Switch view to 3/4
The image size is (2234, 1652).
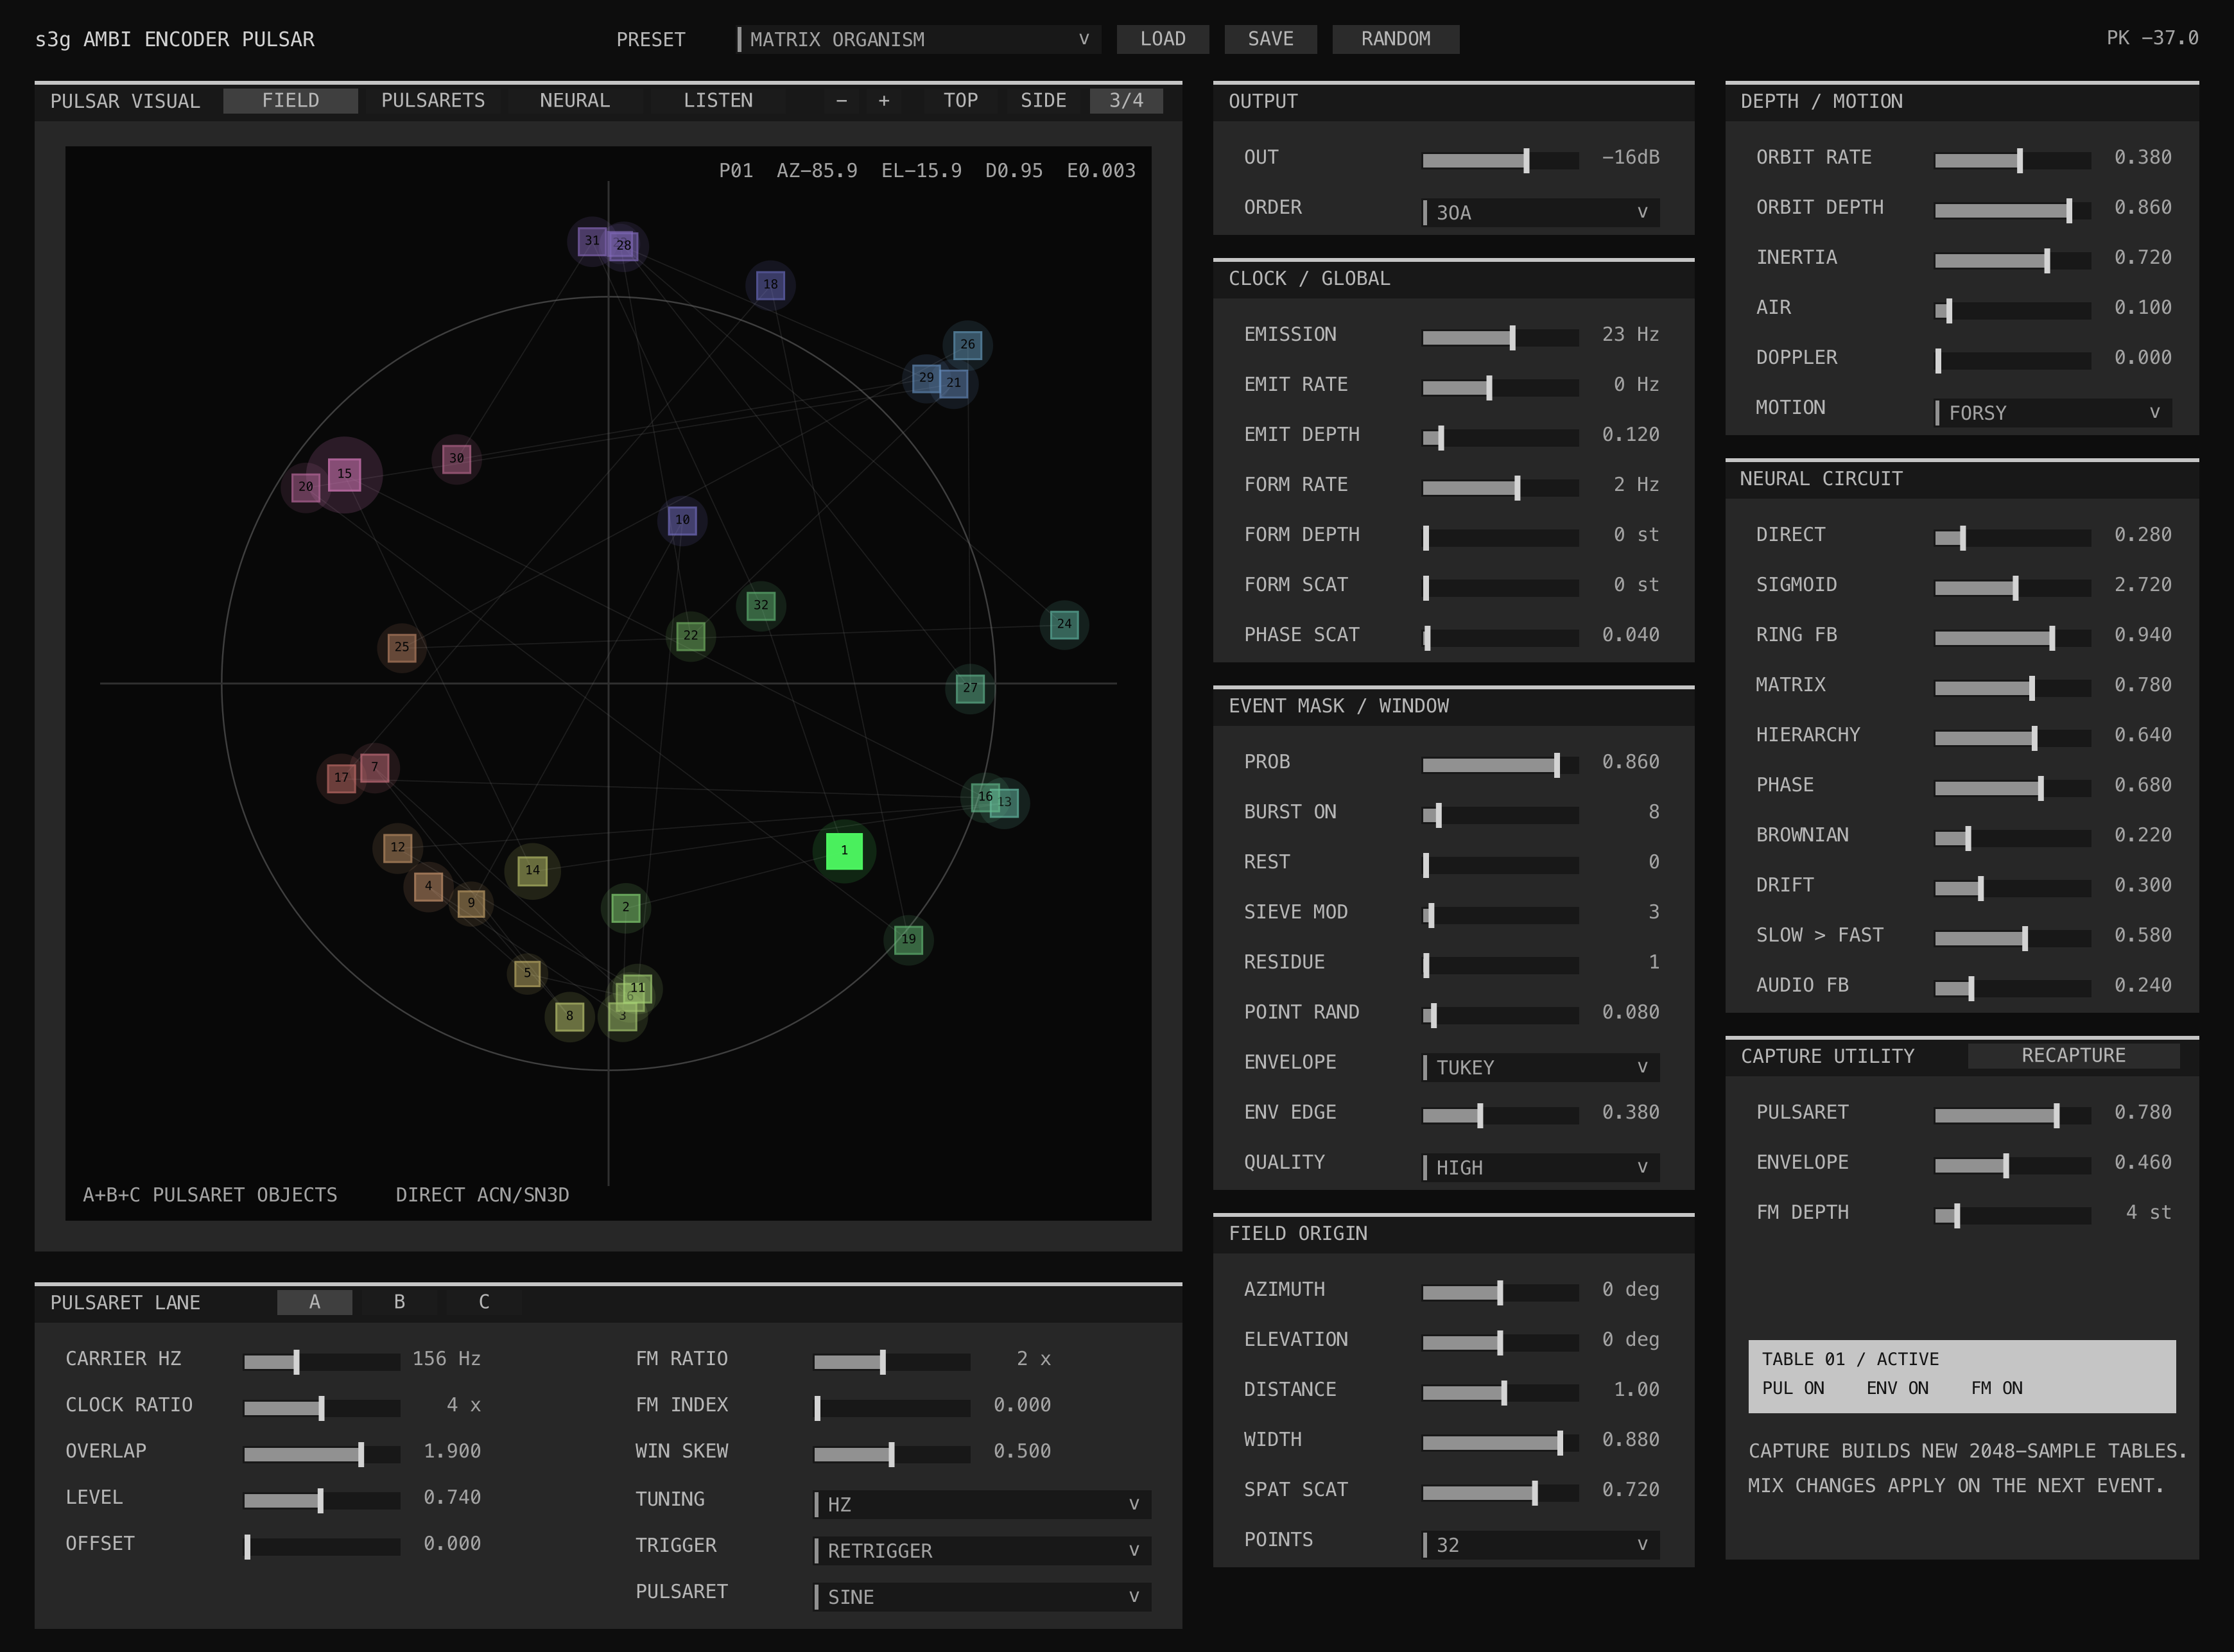(1126, 101)
